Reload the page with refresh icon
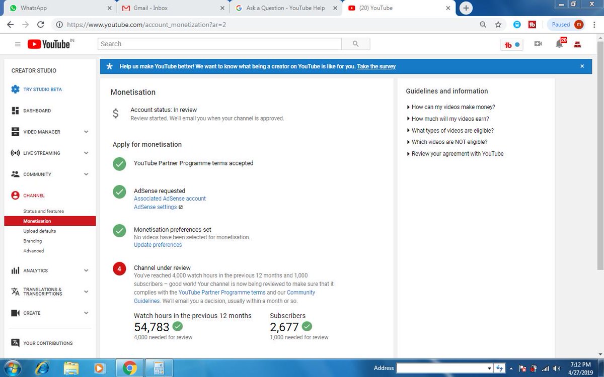The width and height of the screenshot is (604, 377). (41, 24)
